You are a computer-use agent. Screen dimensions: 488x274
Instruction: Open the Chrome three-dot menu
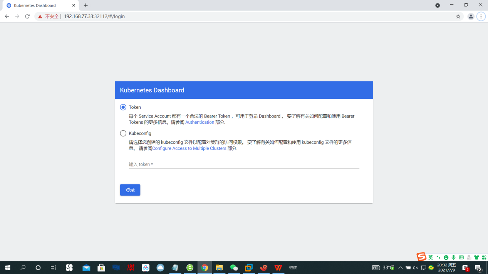(481, 17)
